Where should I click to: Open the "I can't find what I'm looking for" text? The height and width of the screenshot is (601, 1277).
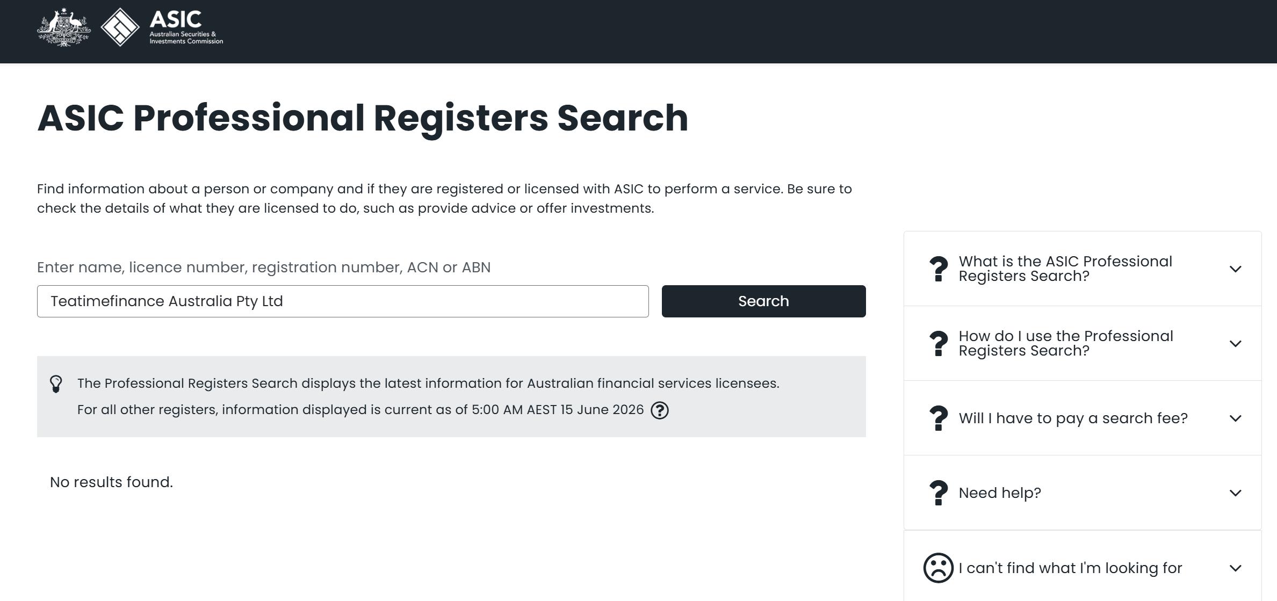coord(1070,568)
